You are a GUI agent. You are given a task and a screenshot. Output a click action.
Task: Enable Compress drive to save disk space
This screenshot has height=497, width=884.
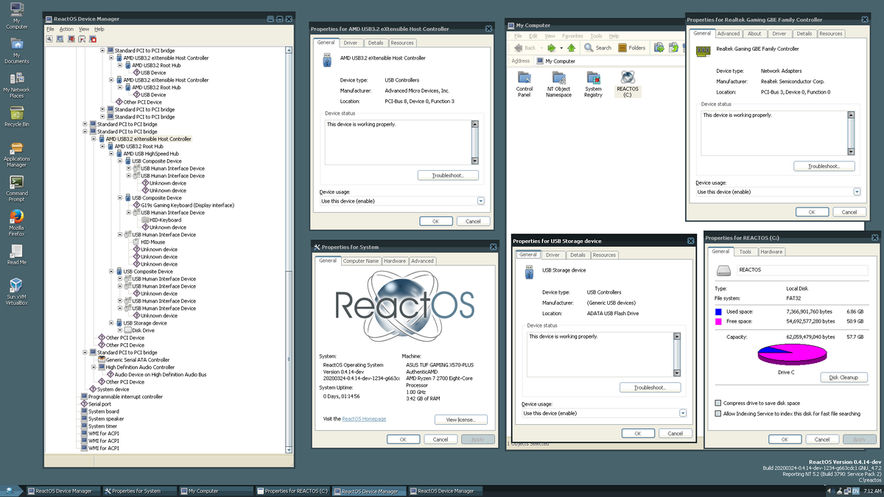(x=718, y=403)
